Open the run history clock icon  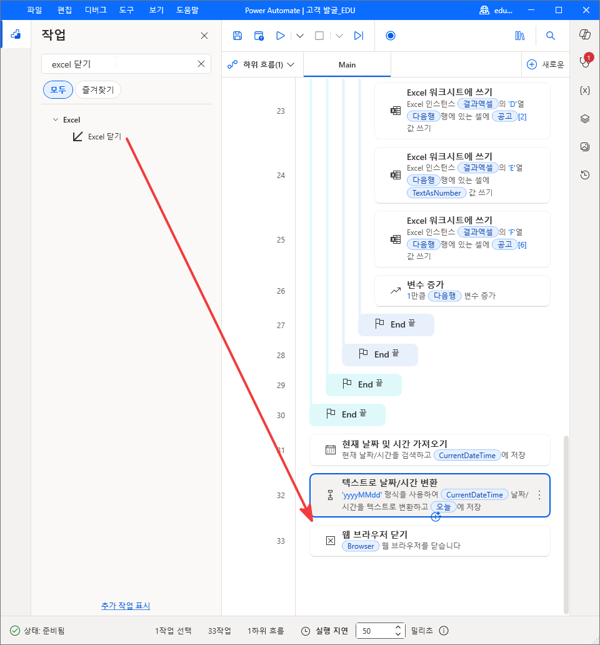click(585, 175)
